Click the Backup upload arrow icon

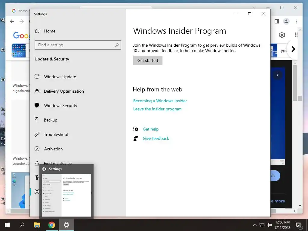[x=37, y=120]
